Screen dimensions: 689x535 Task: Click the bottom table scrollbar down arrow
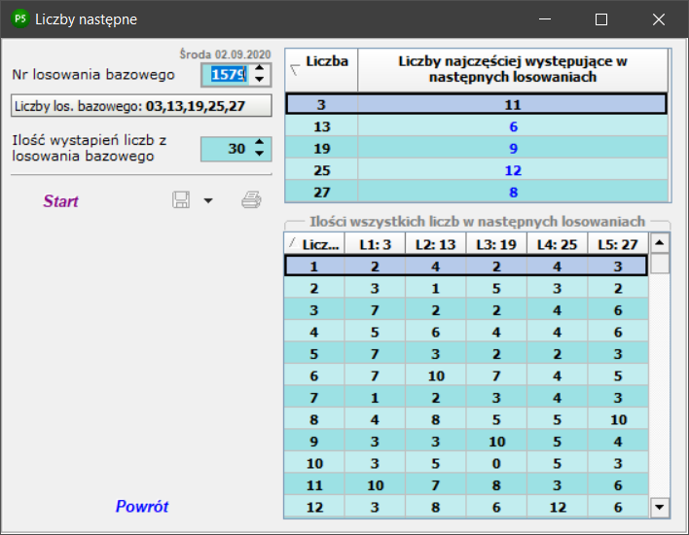[659, 508]
